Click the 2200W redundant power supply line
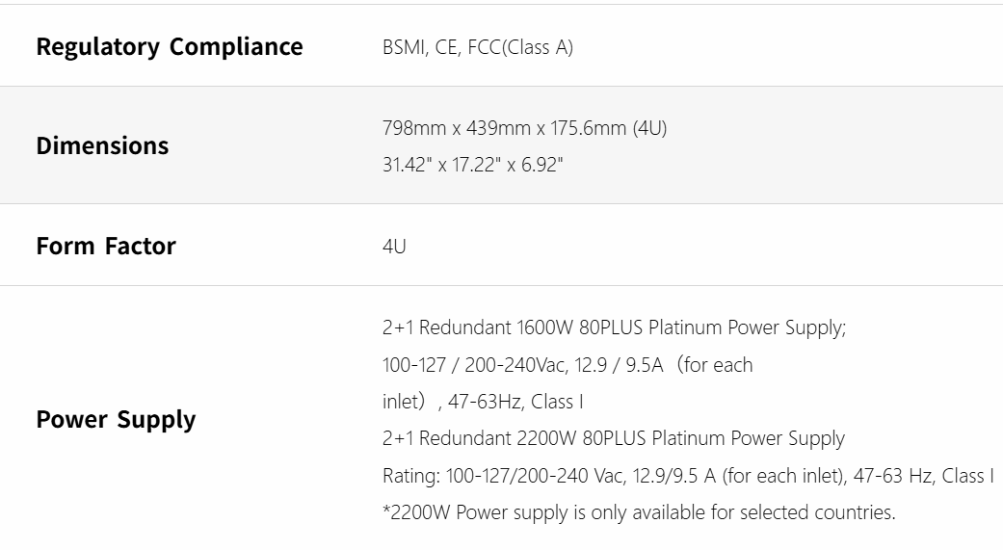 [x=613, y=439]
